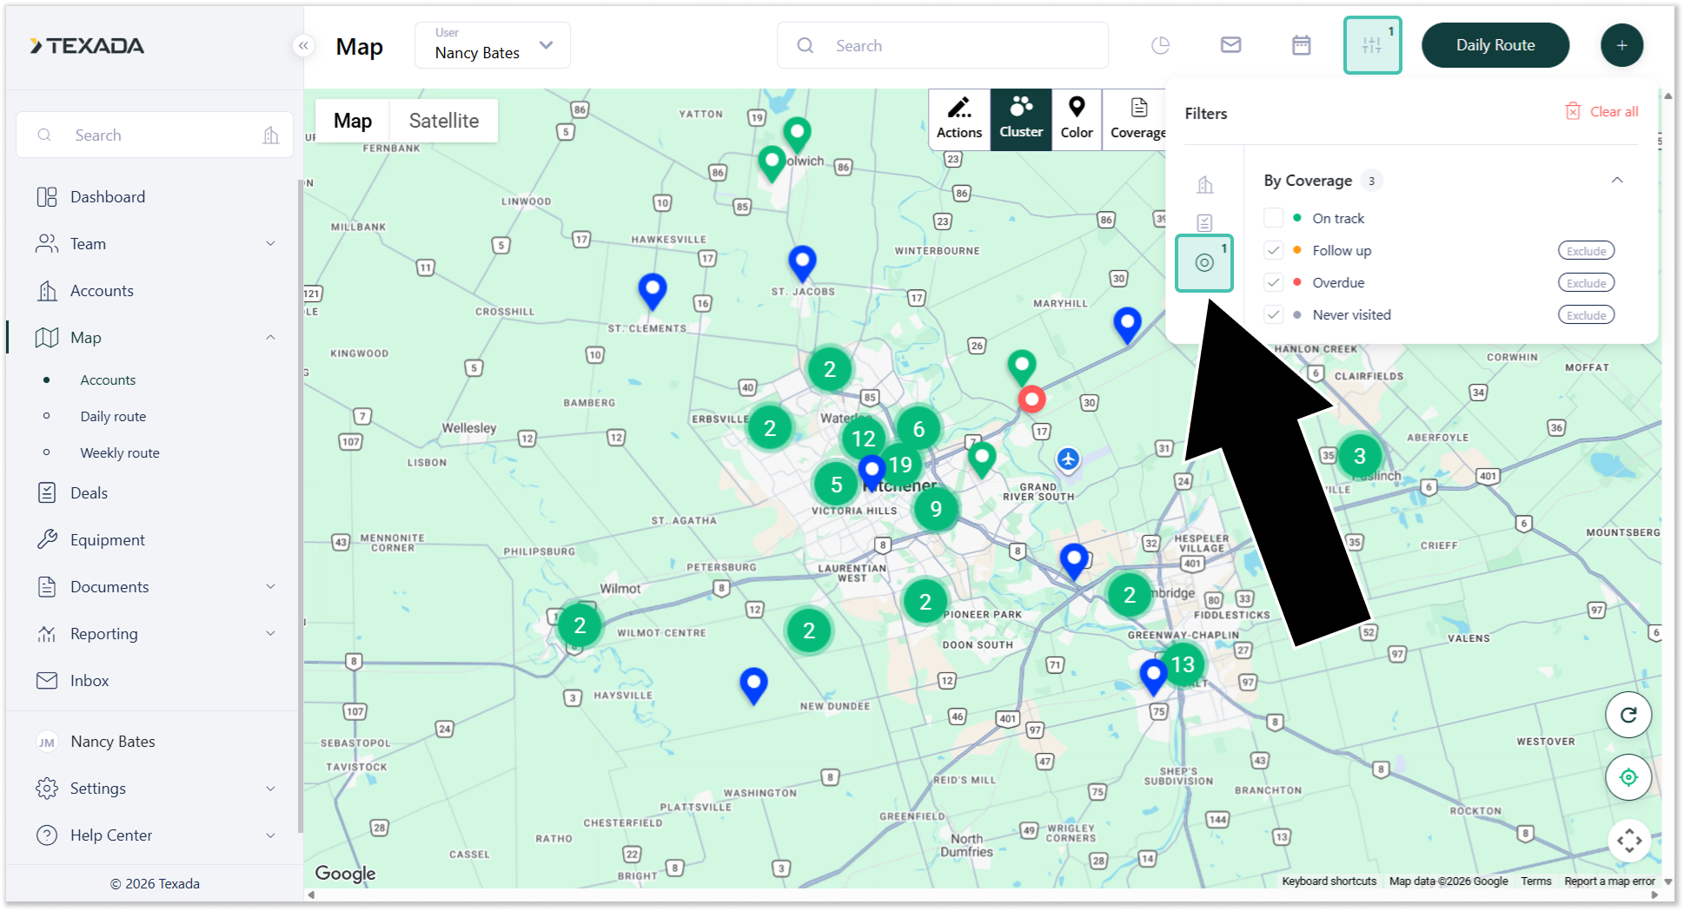Open the User Nancy Bates dropdown
The height and width of the screenshot is (911, 1684).
coord(493,45)
